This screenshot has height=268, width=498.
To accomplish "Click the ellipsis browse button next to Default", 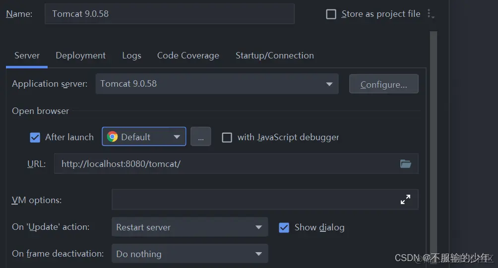I will coord(200,137).
